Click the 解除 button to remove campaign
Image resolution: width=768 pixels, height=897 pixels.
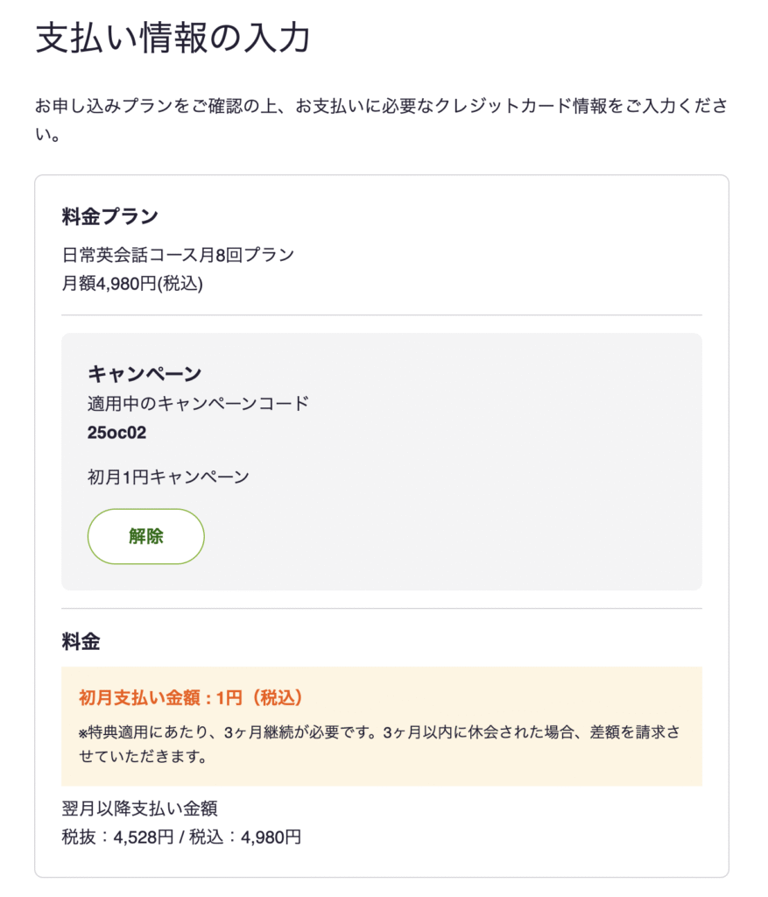[145, 536]
